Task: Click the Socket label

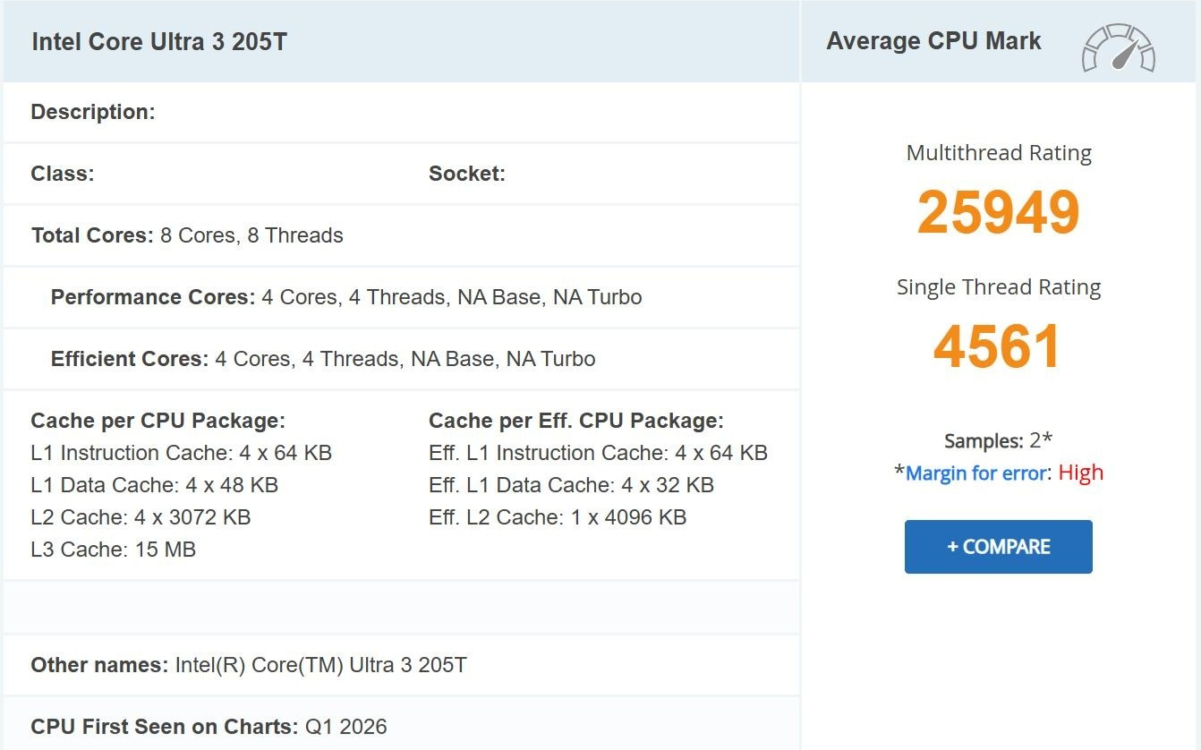Action: pyautogui.click(x=467, y=174)
